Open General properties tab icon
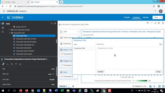This screenshot has width=165, height=93. (x=3, y=64)
